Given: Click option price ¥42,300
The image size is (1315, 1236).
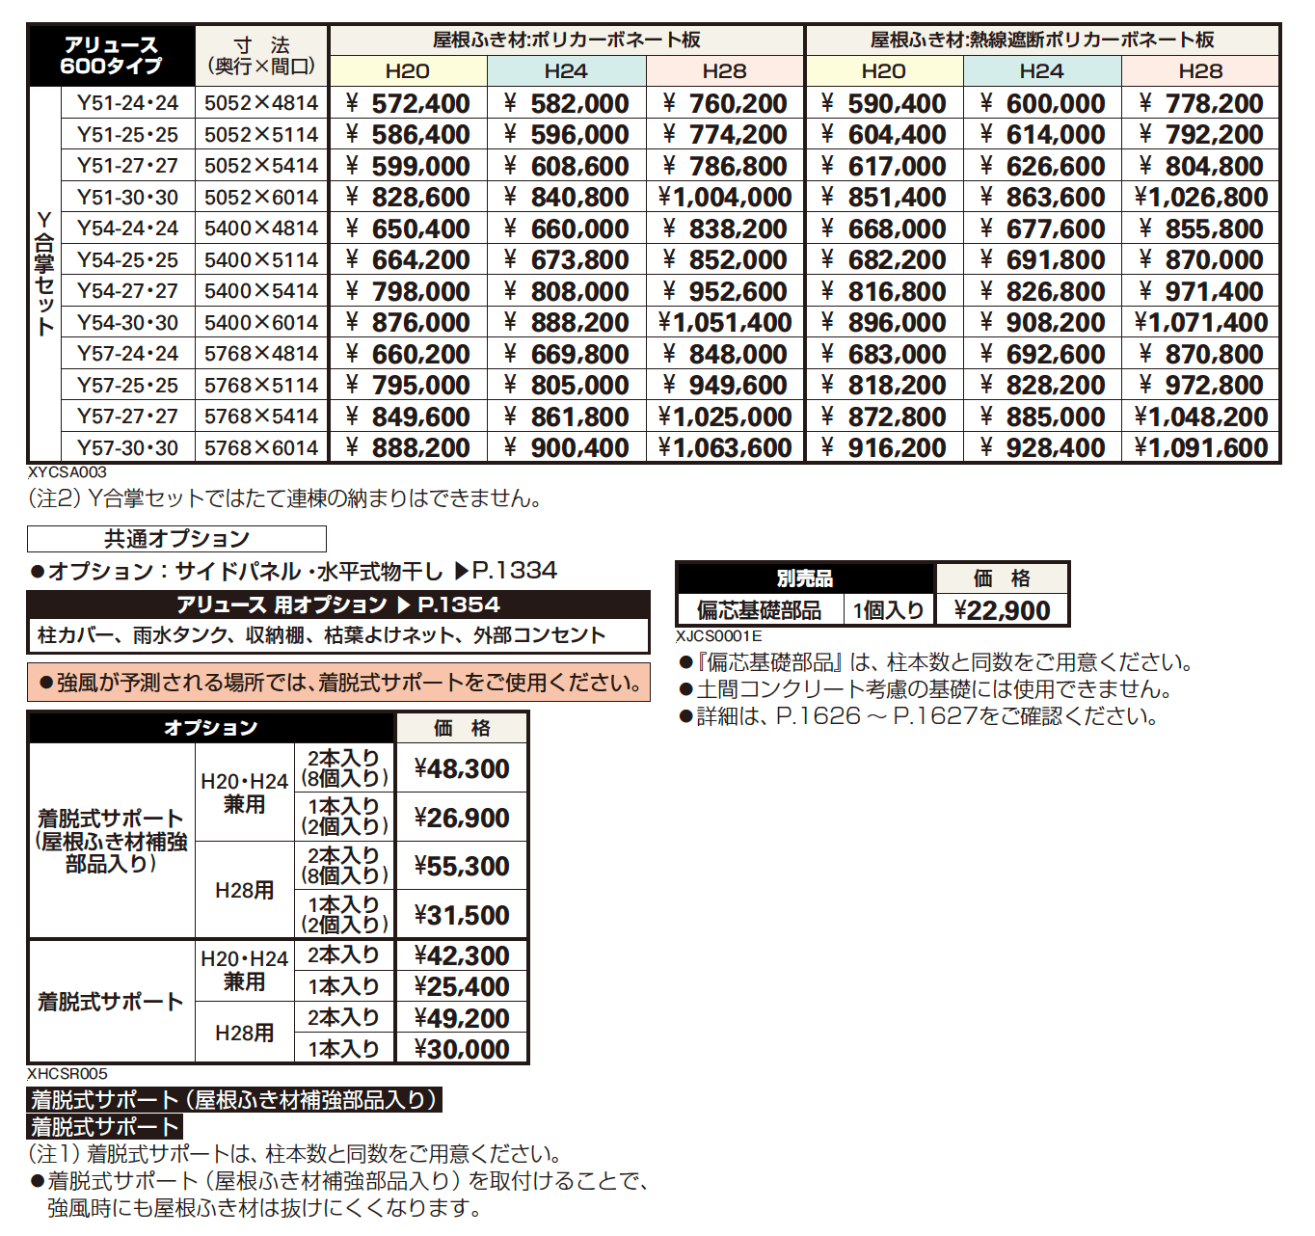Looking at the screenshot, I should click(462, 955).
